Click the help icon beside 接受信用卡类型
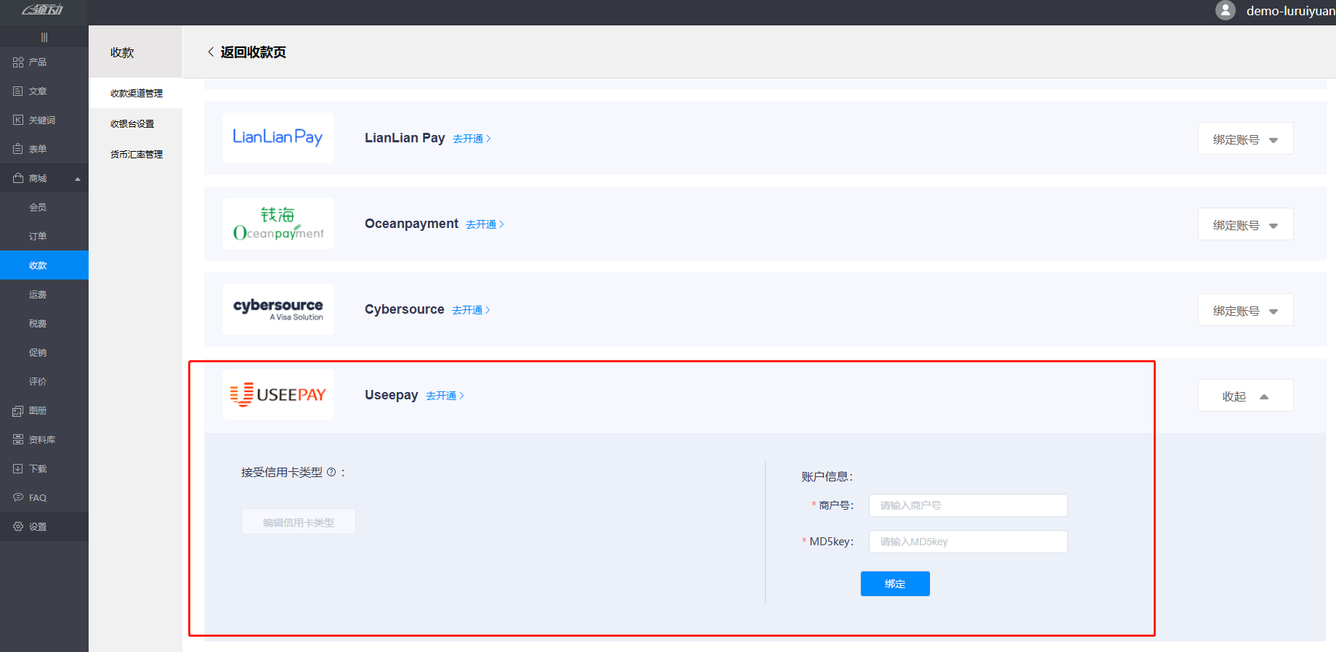 point(331,473)
